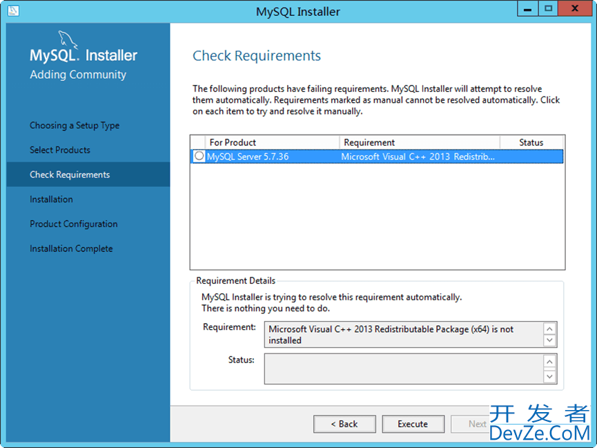The image size is (597, 448).
Task: Click the Requirement column header
Action: point(419,142)
